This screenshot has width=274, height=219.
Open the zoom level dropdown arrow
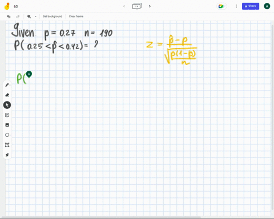35,17
